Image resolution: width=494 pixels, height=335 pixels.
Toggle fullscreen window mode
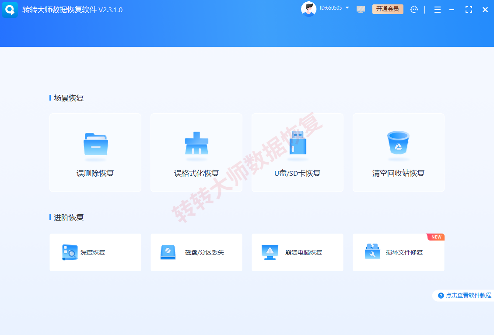pyautogui.click(x=469, y=10)
